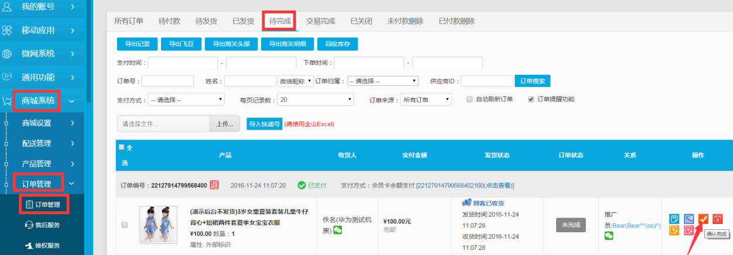Switch to the 交易完成 tab
This screenshot has height=255, width=733.
(x=321, y=20)
